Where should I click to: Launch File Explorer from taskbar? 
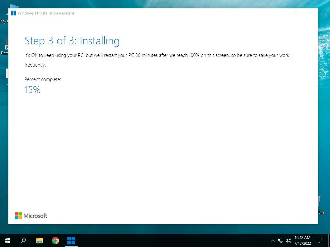pos(39,241)
